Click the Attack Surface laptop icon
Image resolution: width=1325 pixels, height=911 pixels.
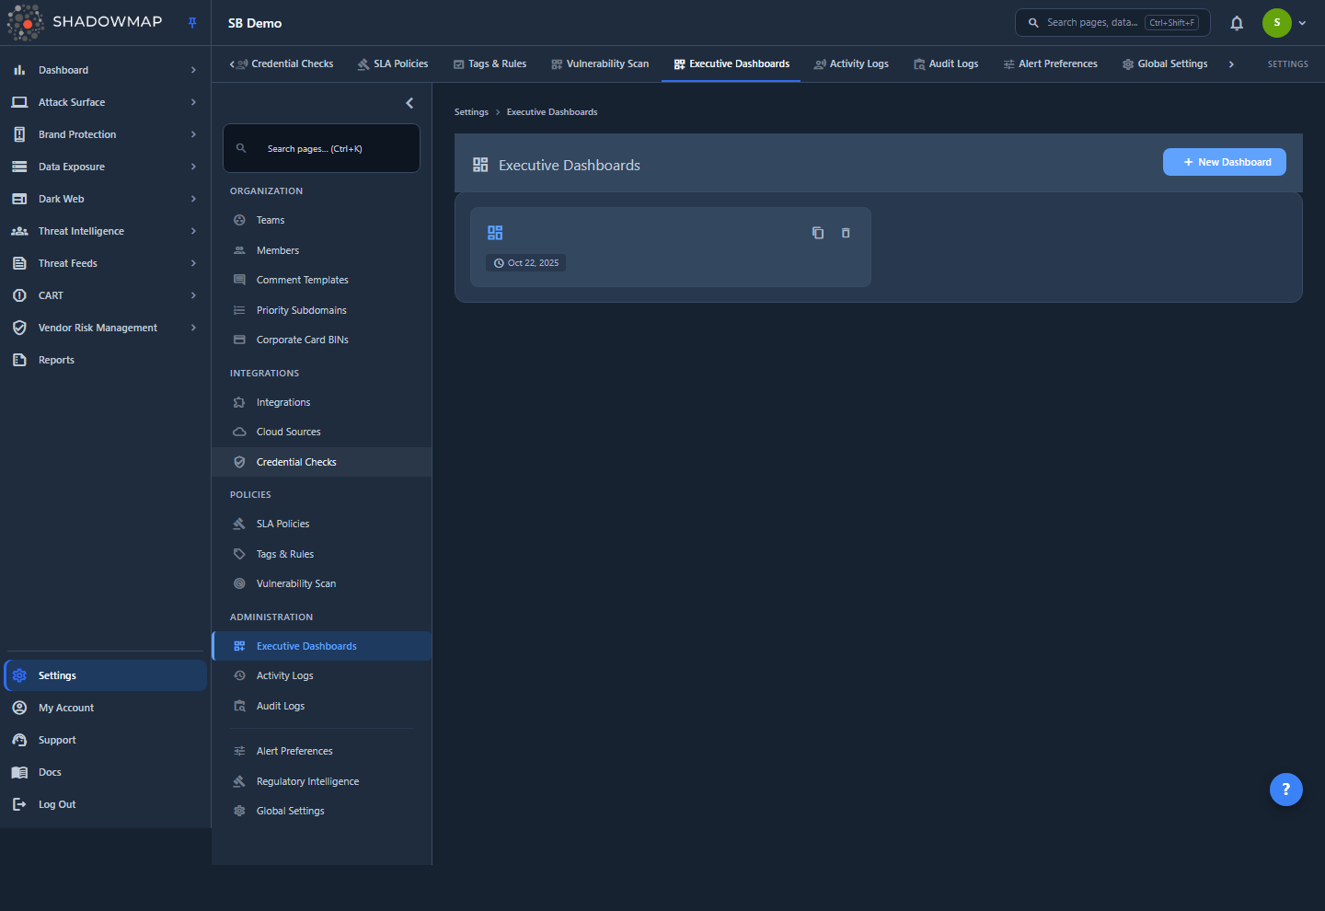point(19,102)
